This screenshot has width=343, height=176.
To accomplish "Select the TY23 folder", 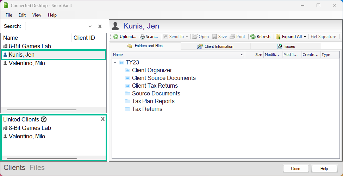I will click(132, 63).
